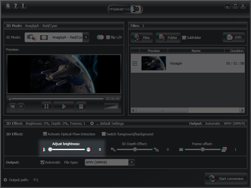
Task: Click the DVD button
Action: pos(234,37)
